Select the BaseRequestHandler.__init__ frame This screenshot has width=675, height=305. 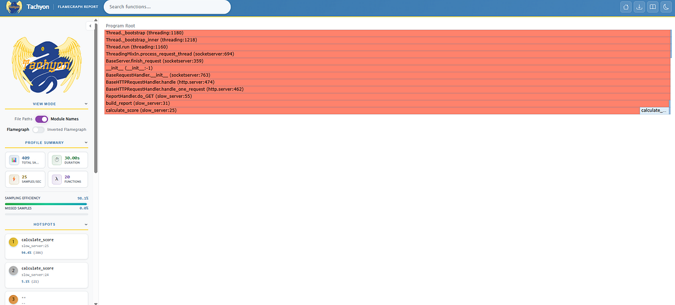[387, 75]
